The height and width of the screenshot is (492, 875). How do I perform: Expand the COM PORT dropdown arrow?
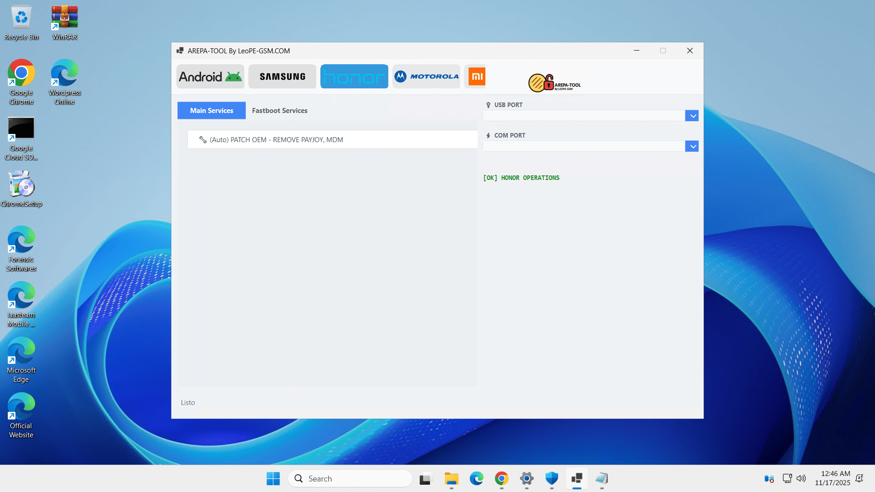692,146
